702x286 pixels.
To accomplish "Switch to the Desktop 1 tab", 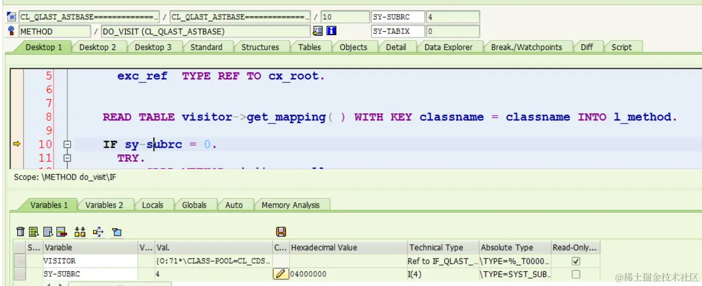I will tap(44, 47).
